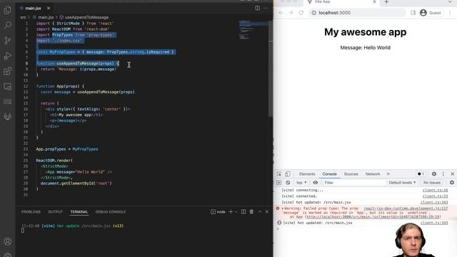
Task: Open the Run and Debug view
Action: coord(8,56)
